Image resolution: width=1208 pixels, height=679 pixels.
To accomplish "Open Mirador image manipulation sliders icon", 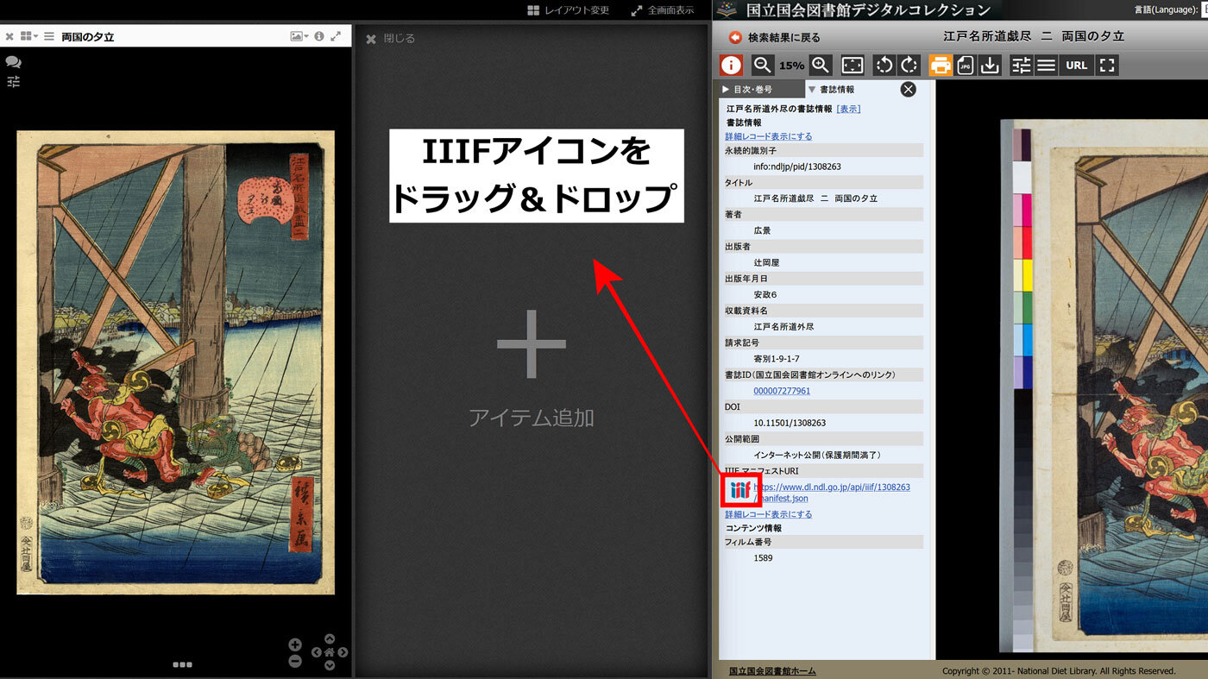I will click(x=13, y=82).
